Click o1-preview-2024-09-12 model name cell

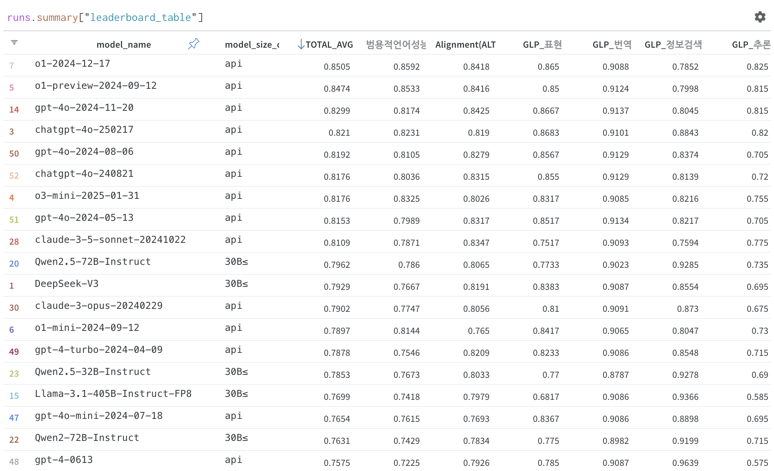tap(96, 85)
